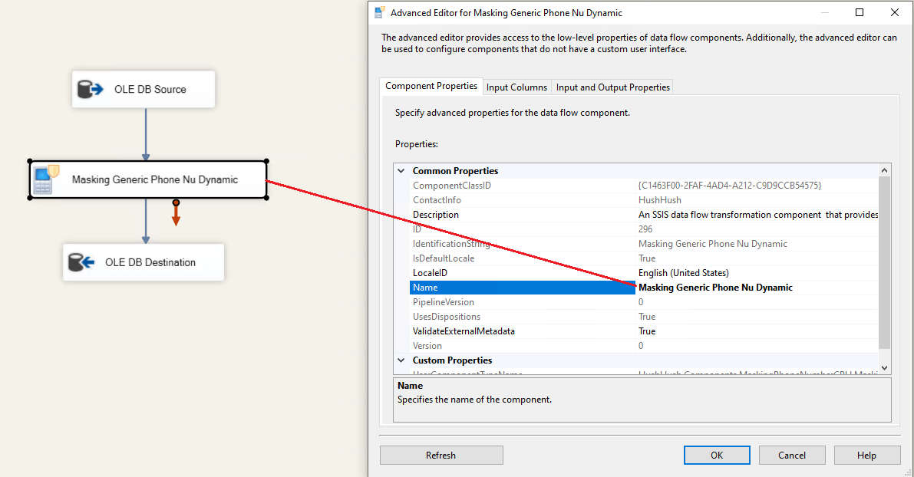Open the Input and Output Properties tab

click(x=612, y=87)
